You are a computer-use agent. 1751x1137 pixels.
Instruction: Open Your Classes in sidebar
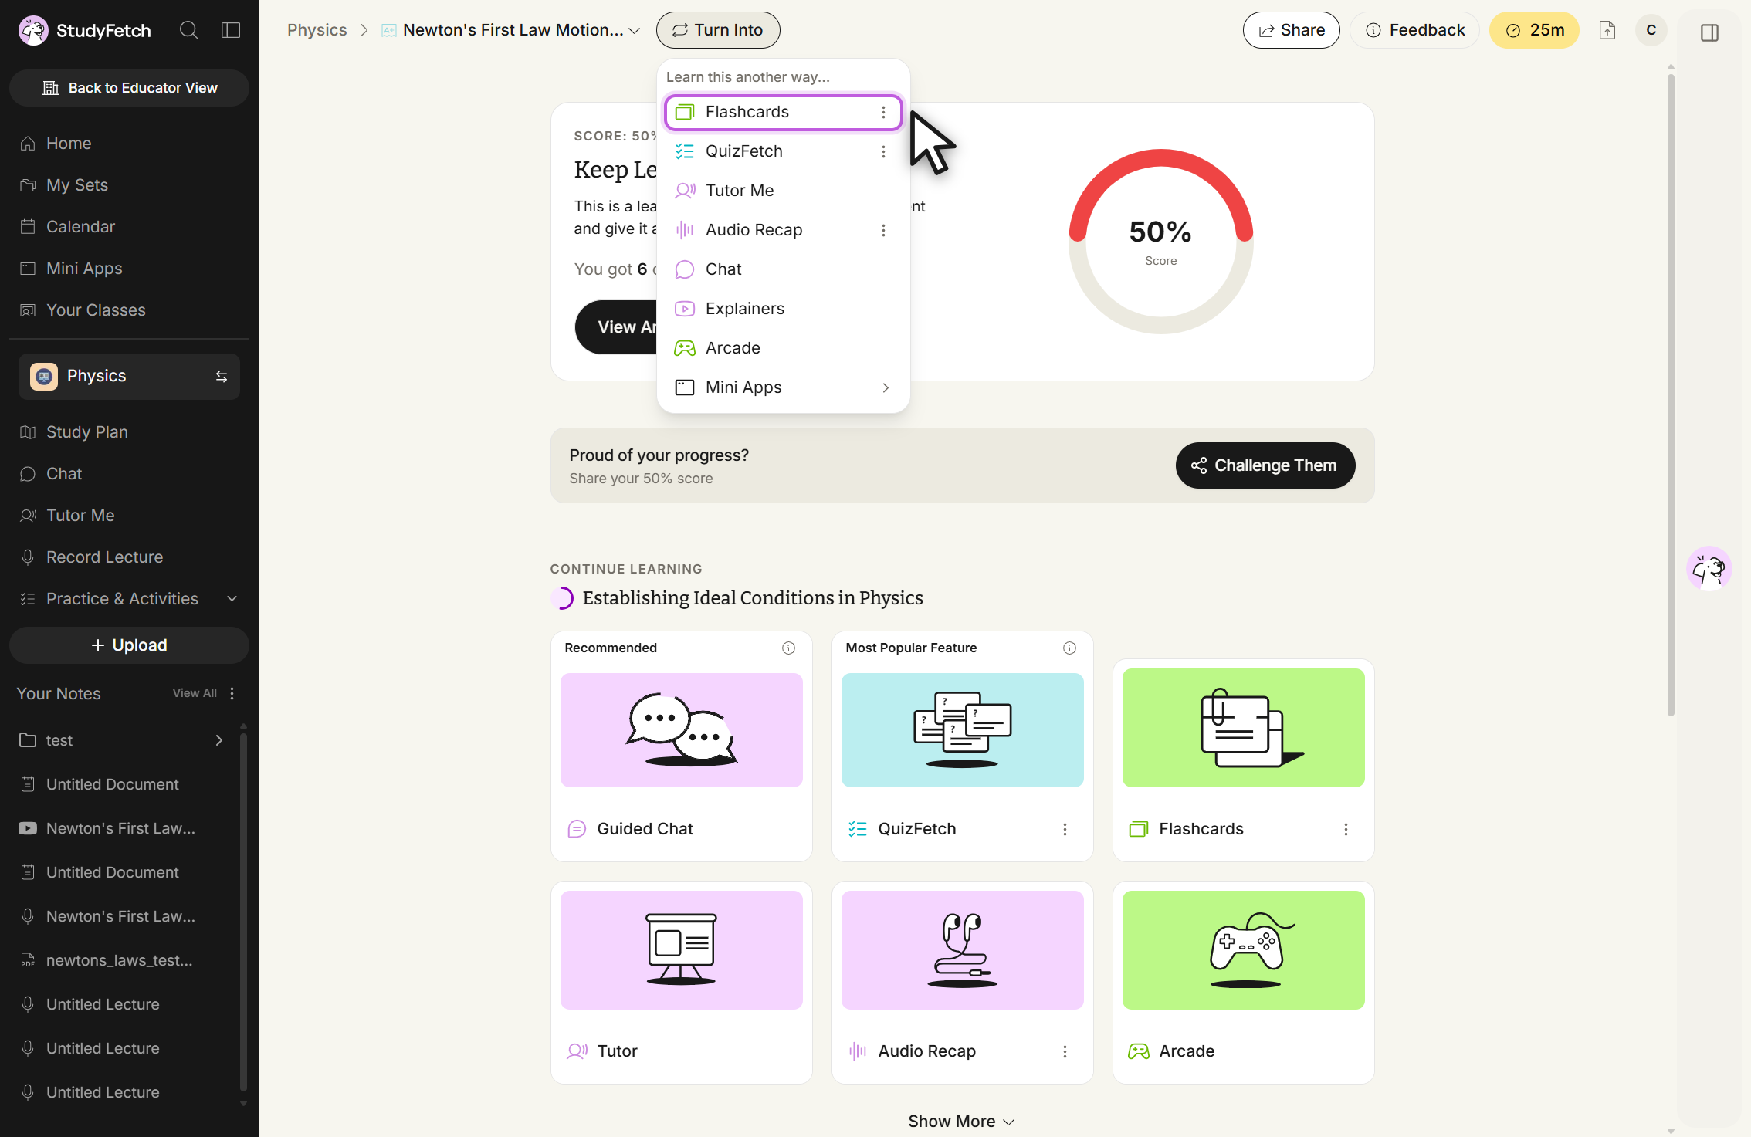(129, 310)
